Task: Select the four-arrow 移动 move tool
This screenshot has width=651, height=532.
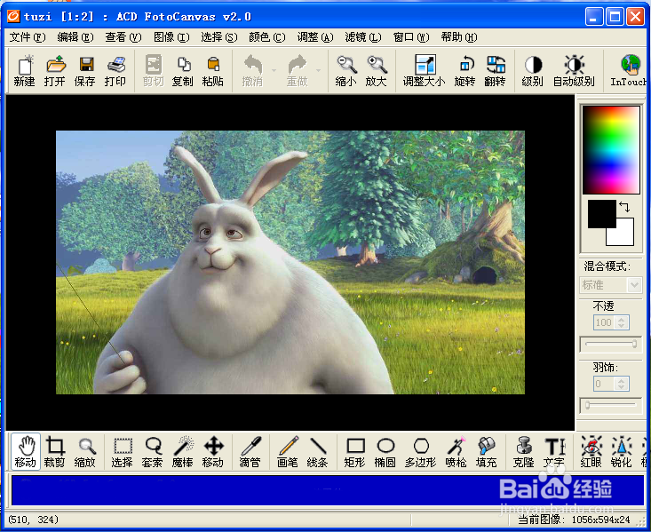Action: (213, 452)
